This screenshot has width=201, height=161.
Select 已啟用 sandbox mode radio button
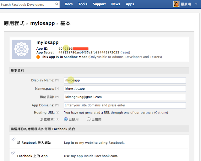tap(66, 119)
